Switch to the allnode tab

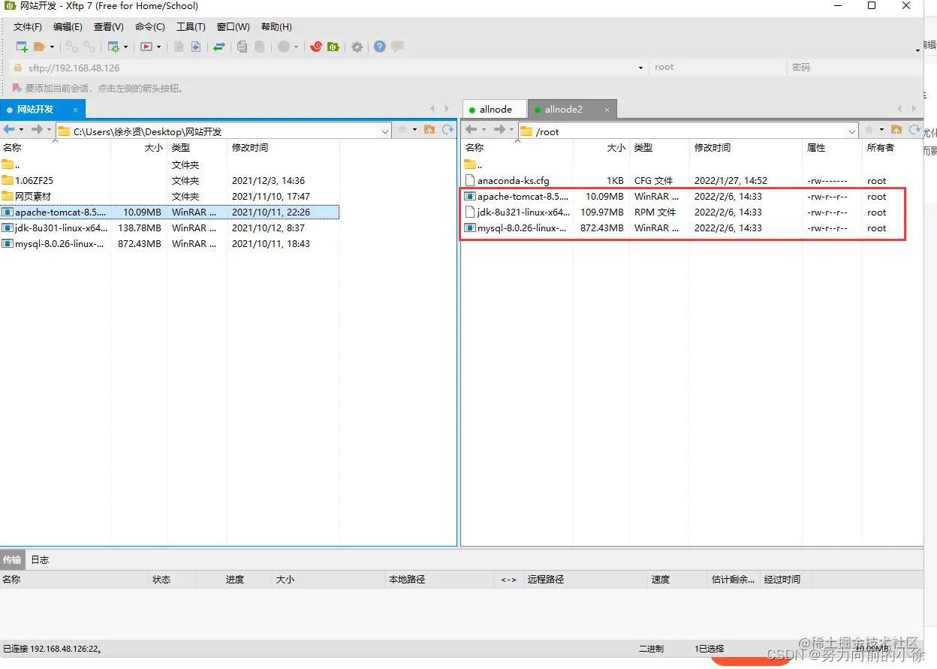click(x=496, y=110)
